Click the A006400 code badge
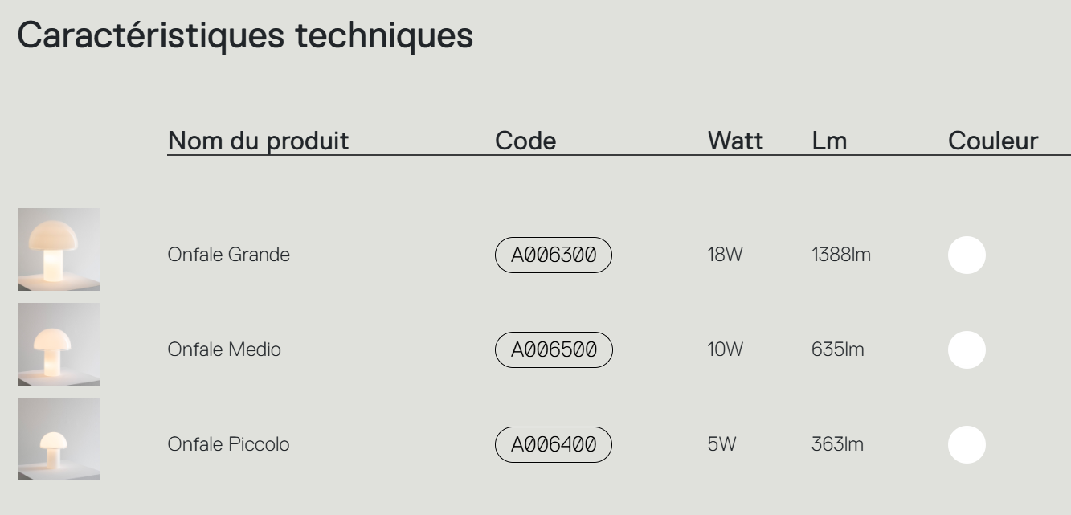The width and height of the screenshot is (1071, 515). [x=554, y=444]
